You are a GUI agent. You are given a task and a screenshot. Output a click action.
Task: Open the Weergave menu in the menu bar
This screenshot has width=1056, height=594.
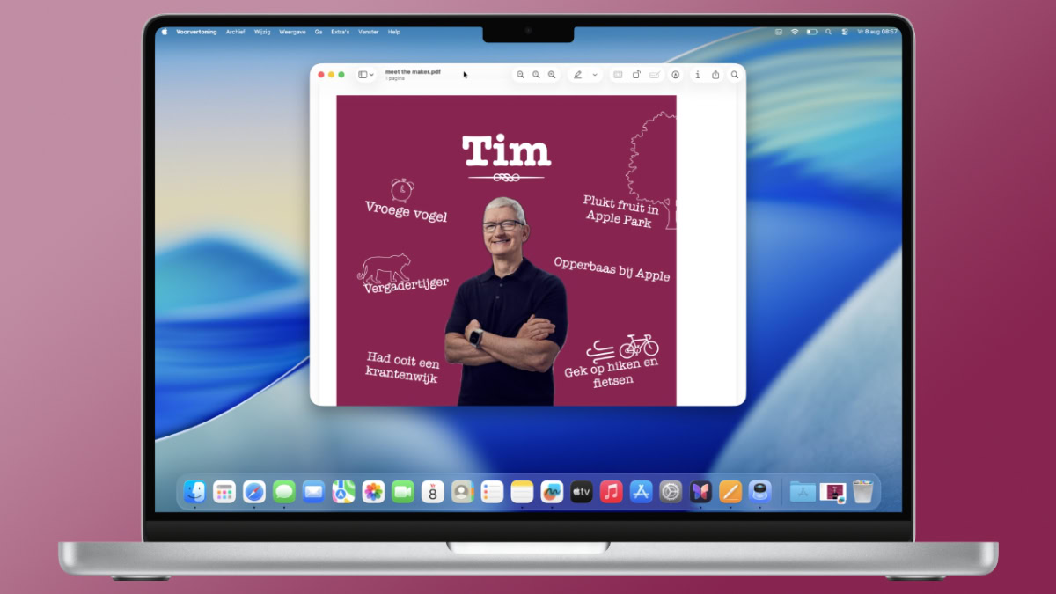pyautogui.click(x=291, y=31)
